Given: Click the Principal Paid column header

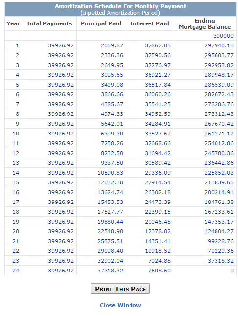Looking at the screenshot, I should point(101,23).
